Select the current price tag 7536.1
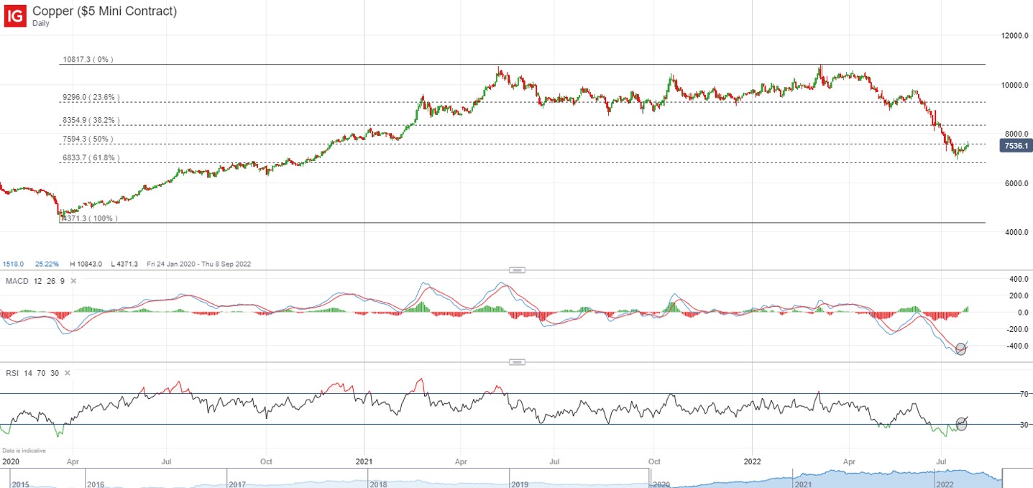The image size is (1033, 488). [x=1016, y=146]
